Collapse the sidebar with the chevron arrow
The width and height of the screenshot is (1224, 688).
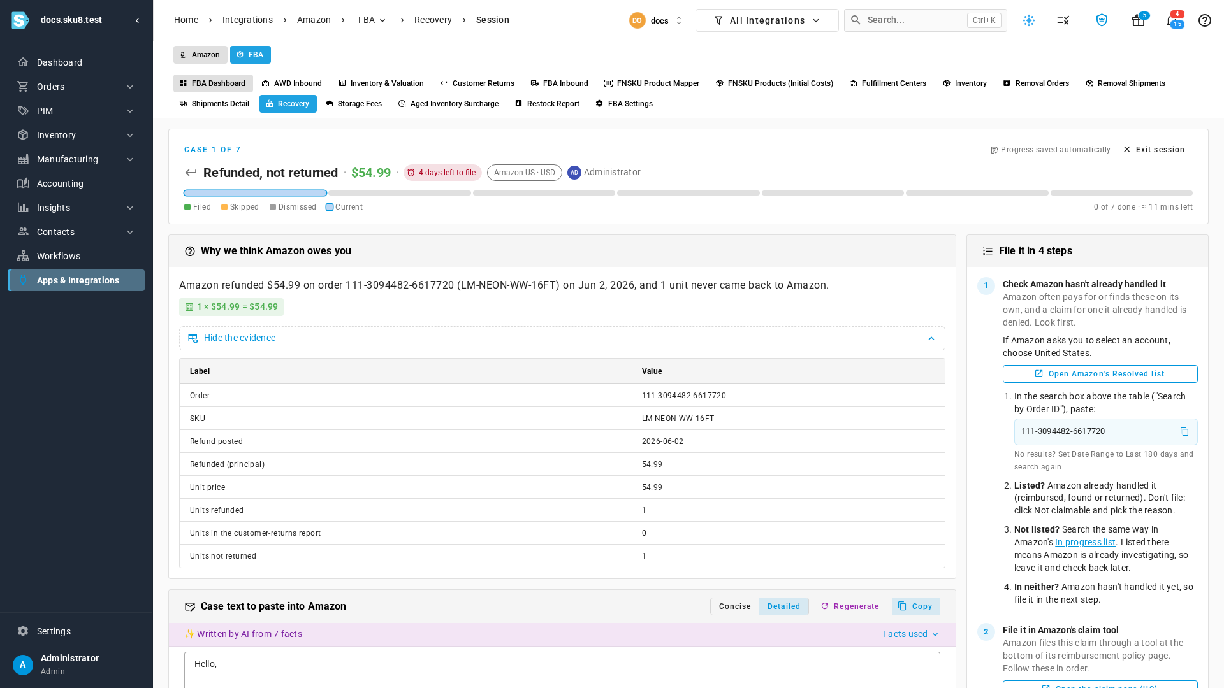[x=137, y=20]
